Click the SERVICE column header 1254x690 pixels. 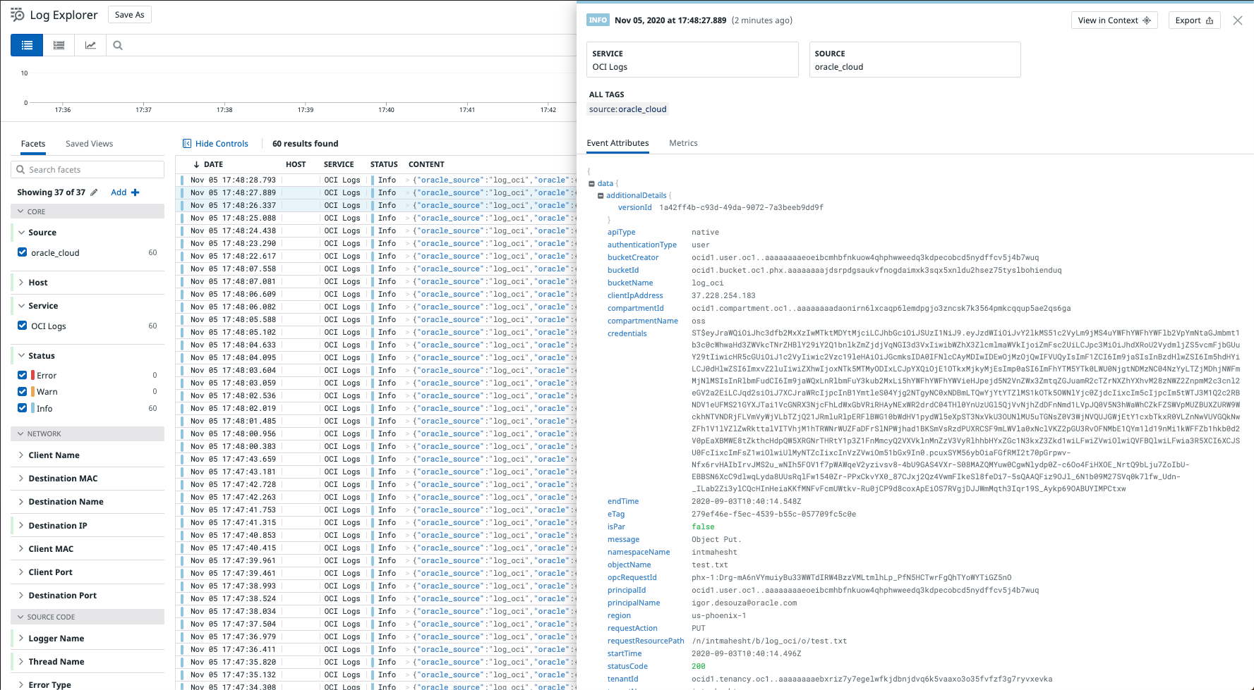tap(339, 164)
